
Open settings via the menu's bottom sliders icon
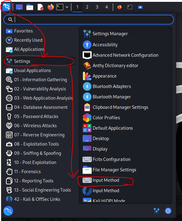(x=157, y=211)
